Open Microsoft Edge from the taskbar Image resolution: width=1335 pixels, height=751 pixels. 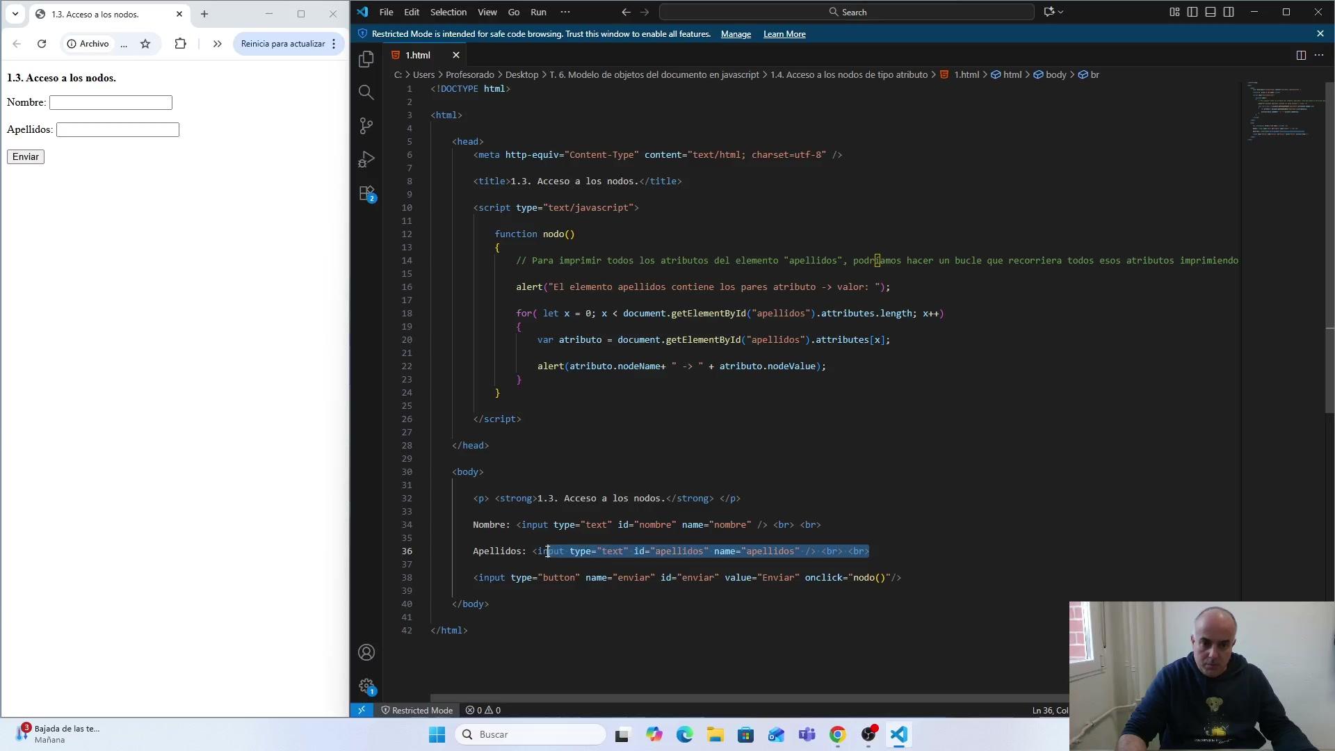(685, 734)
